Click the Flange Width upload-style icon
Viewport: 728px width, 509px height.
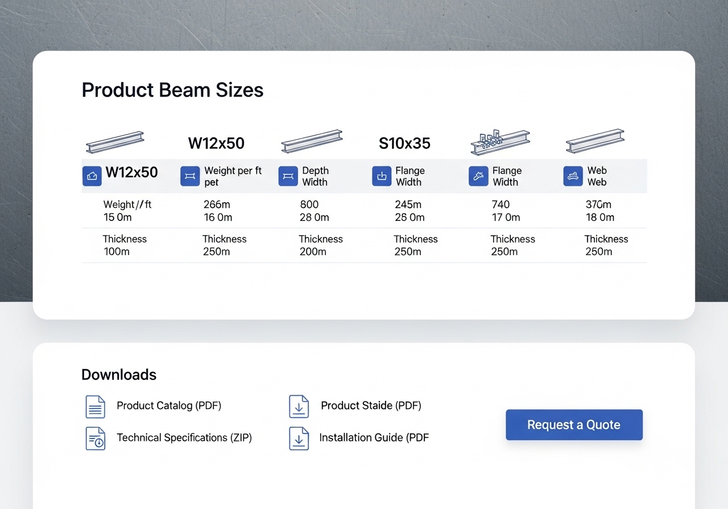point(382,176)
